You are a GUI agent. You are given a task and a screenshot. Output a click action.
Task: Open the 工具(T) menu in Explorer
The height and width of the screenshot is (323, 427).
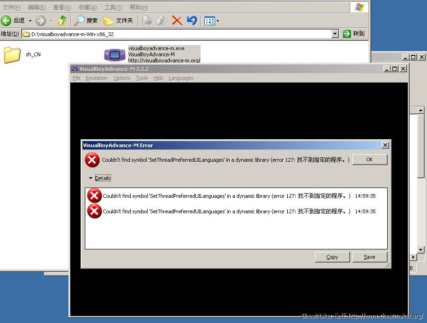pyautogui.click(x=113, y=8)
